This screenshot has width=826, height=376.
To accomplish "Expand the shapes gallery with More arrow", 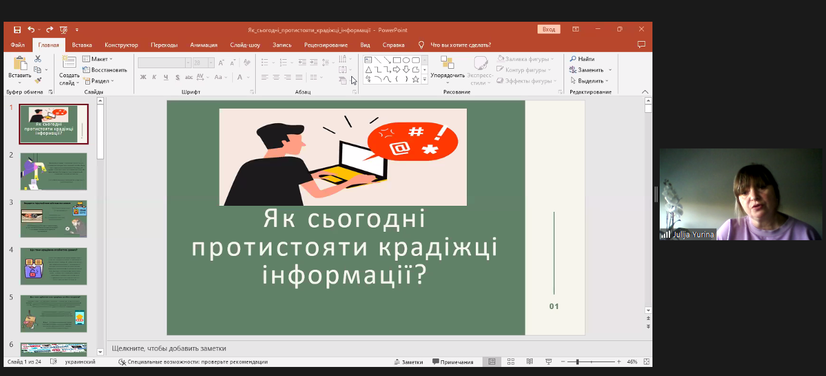I will 424,79.
